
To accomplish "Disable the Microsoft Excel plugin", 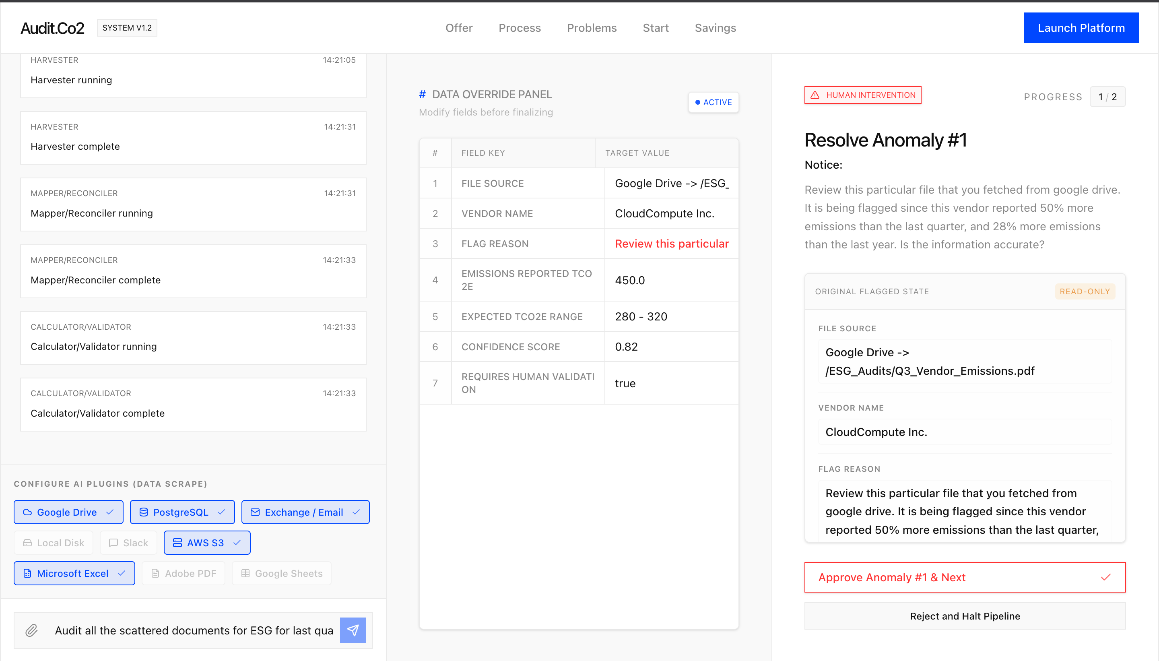I will 74,573.
